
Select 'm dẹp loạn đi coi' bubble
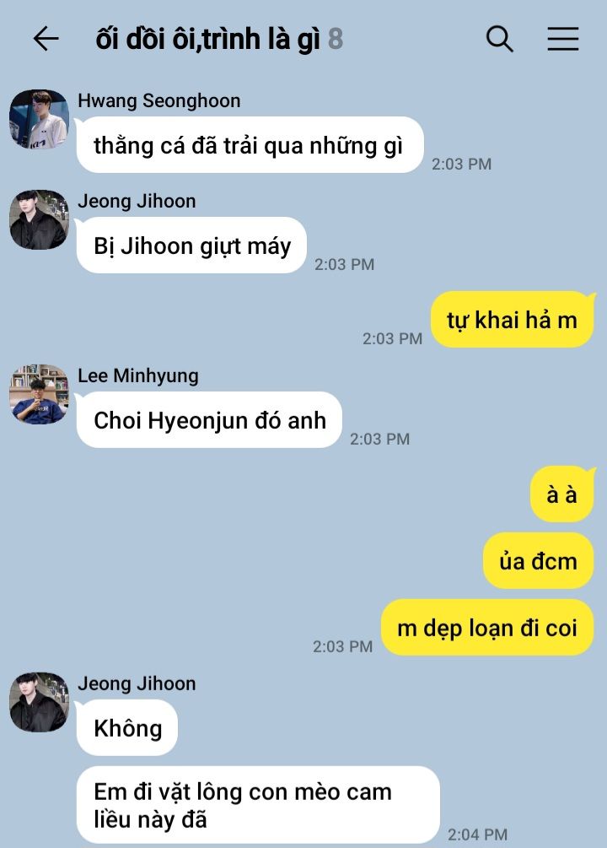[487, 627]
